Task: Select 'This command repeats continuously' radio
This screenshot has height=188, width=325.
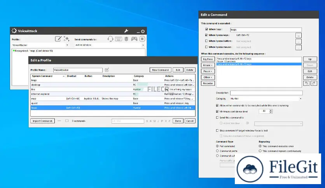Action: click(x=260, y=151)
